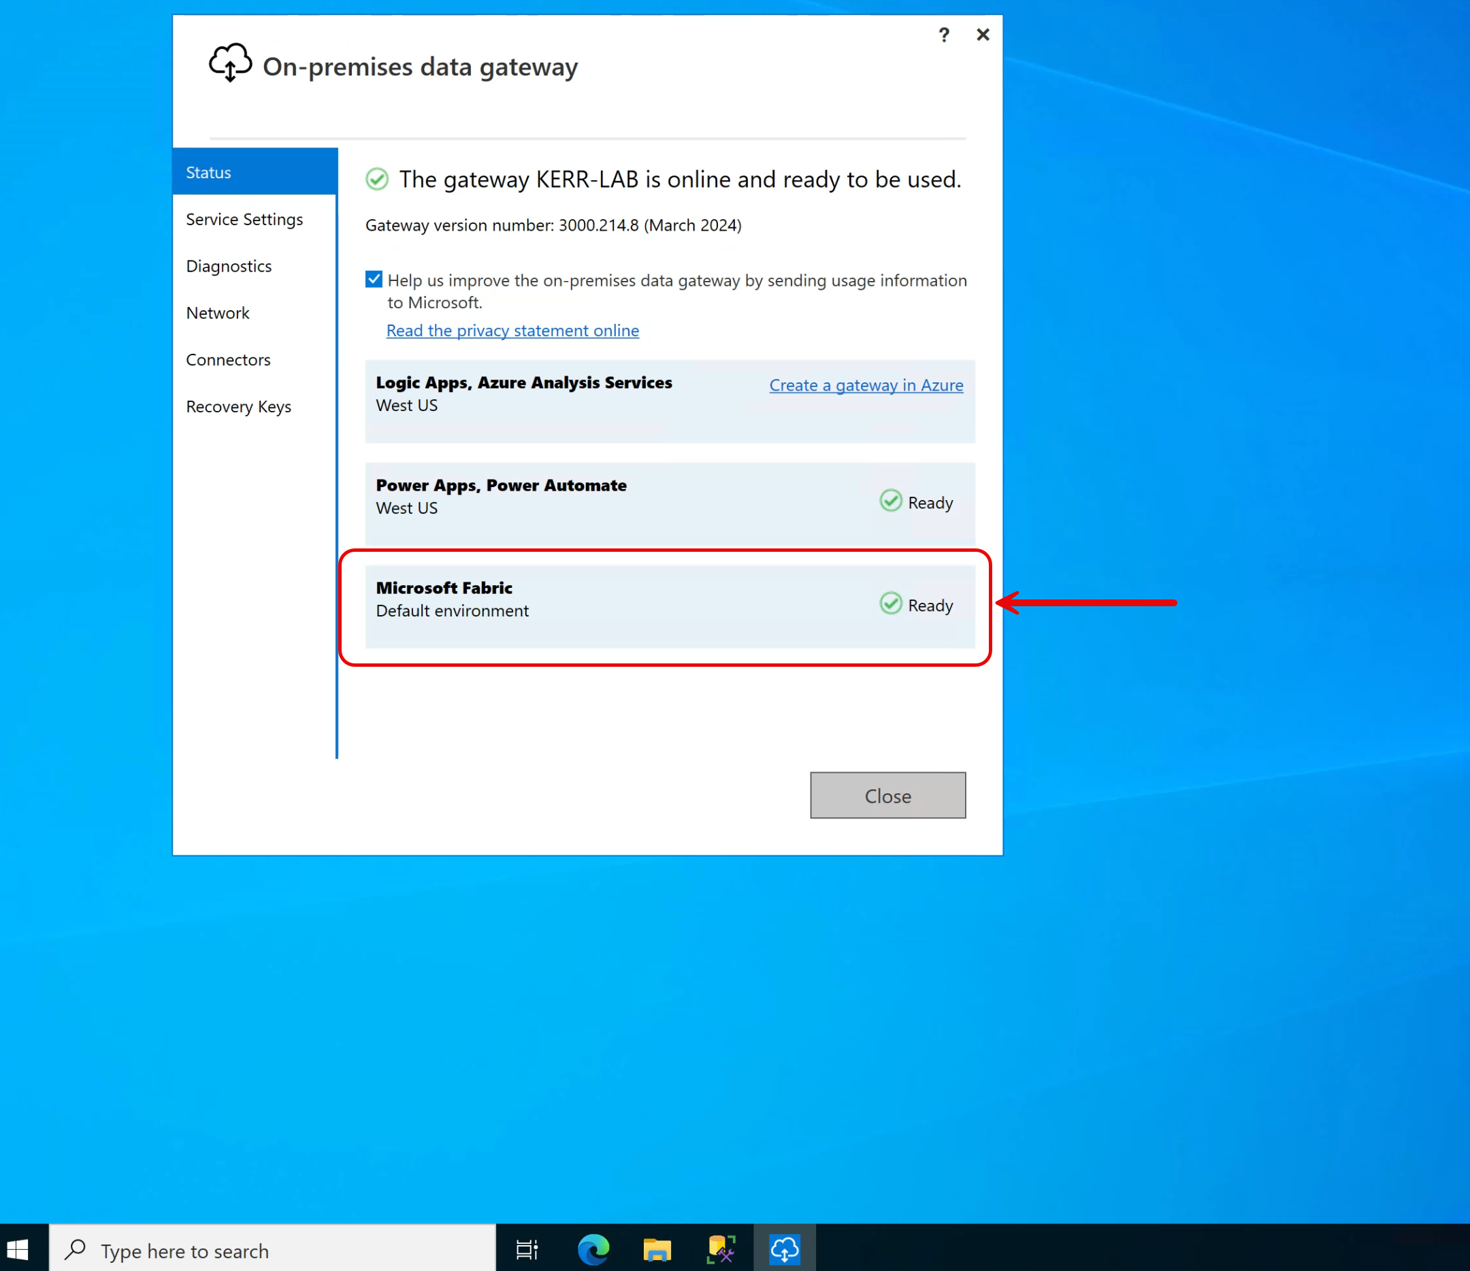Open Microsoft Edge from the taskbar
Image resolution: width=1470 pixels, height=1271 pixels.
point(593,1249)
